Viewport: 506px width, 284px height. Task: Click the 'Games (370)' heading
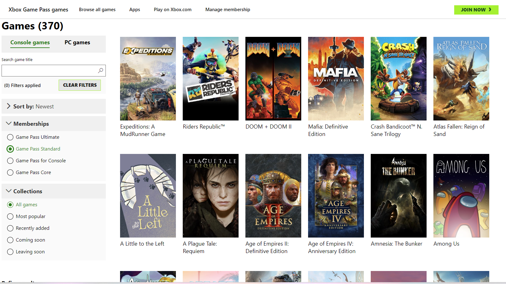coord(33,26)
